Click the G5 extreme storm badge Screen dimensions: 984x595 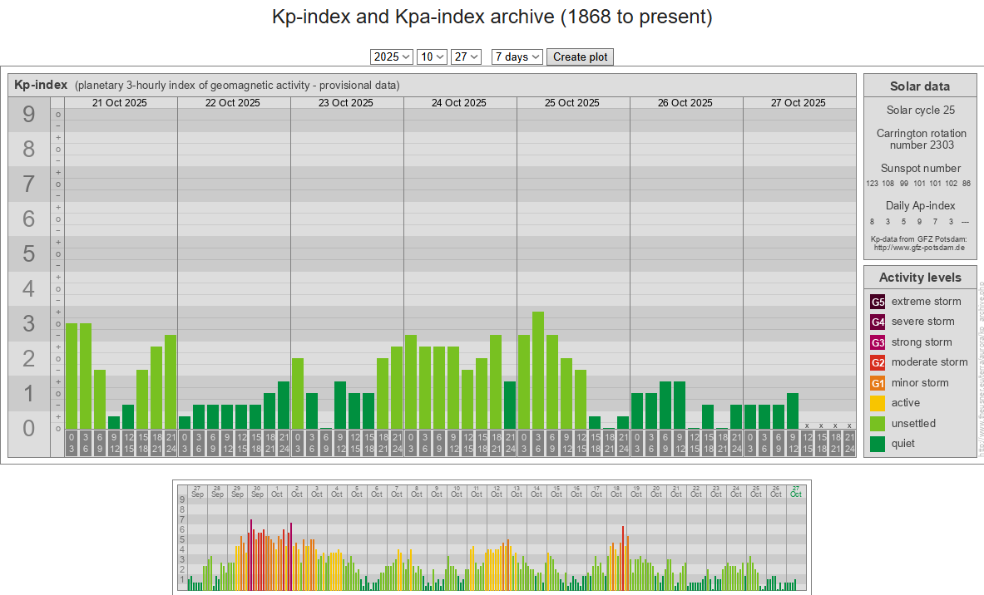[878, 302]
